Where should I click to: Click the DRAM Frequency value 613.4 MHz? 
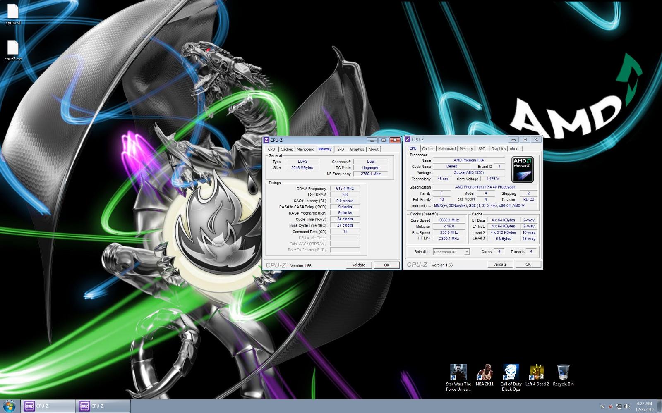coord(345,189)
